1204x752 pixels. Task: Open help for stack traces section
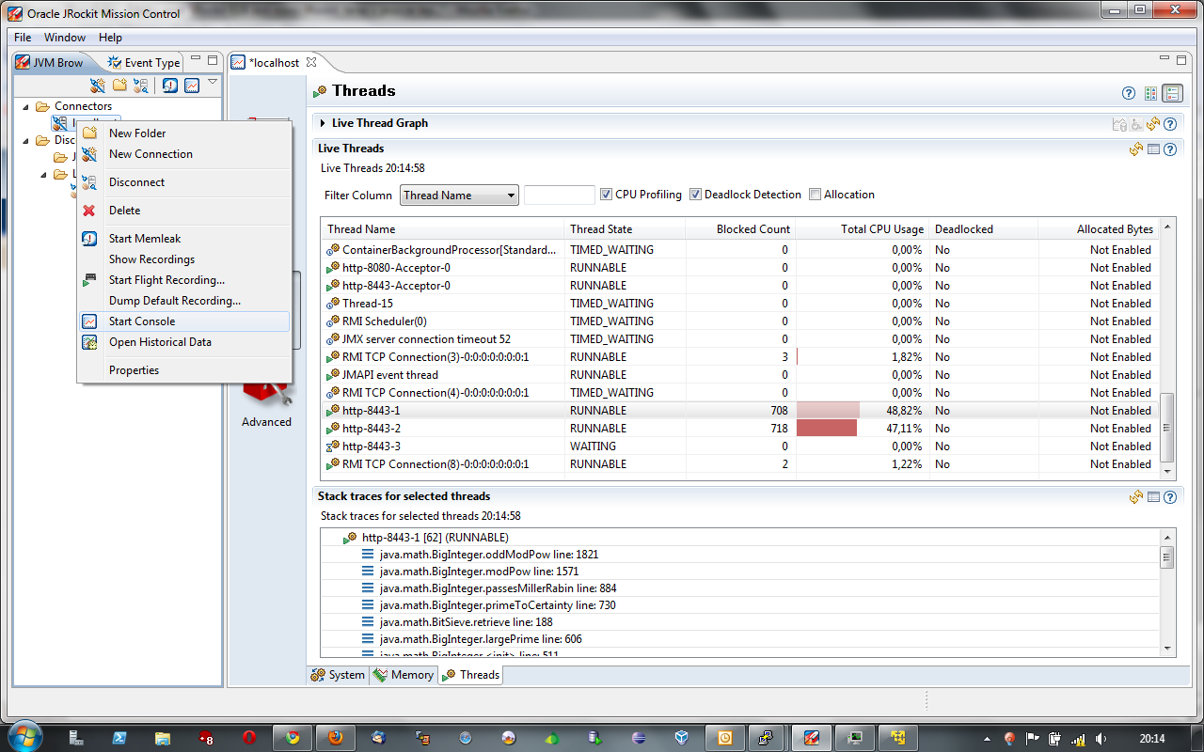point(1169,496)
